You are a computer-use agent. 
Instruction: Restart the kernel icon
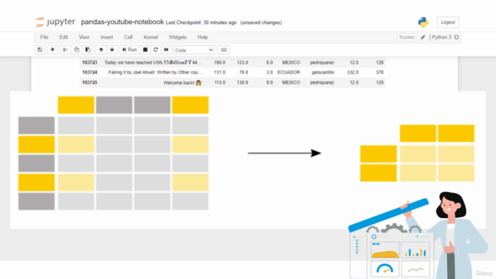click(156, 50)
